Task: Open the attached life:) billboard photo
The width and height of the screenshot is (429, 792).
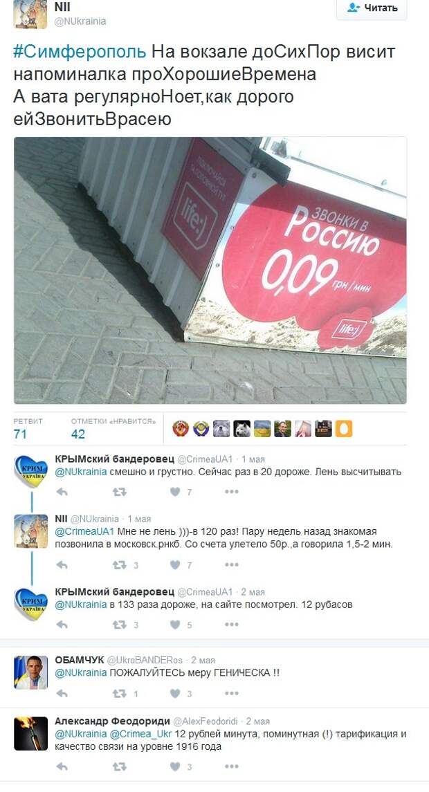Action: (210, 270)
